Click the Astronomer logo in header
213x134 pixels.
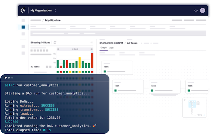[x=23, y=10]
